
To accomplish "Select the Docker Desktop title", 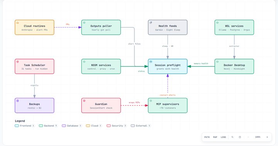I will [x=234, y=65].
